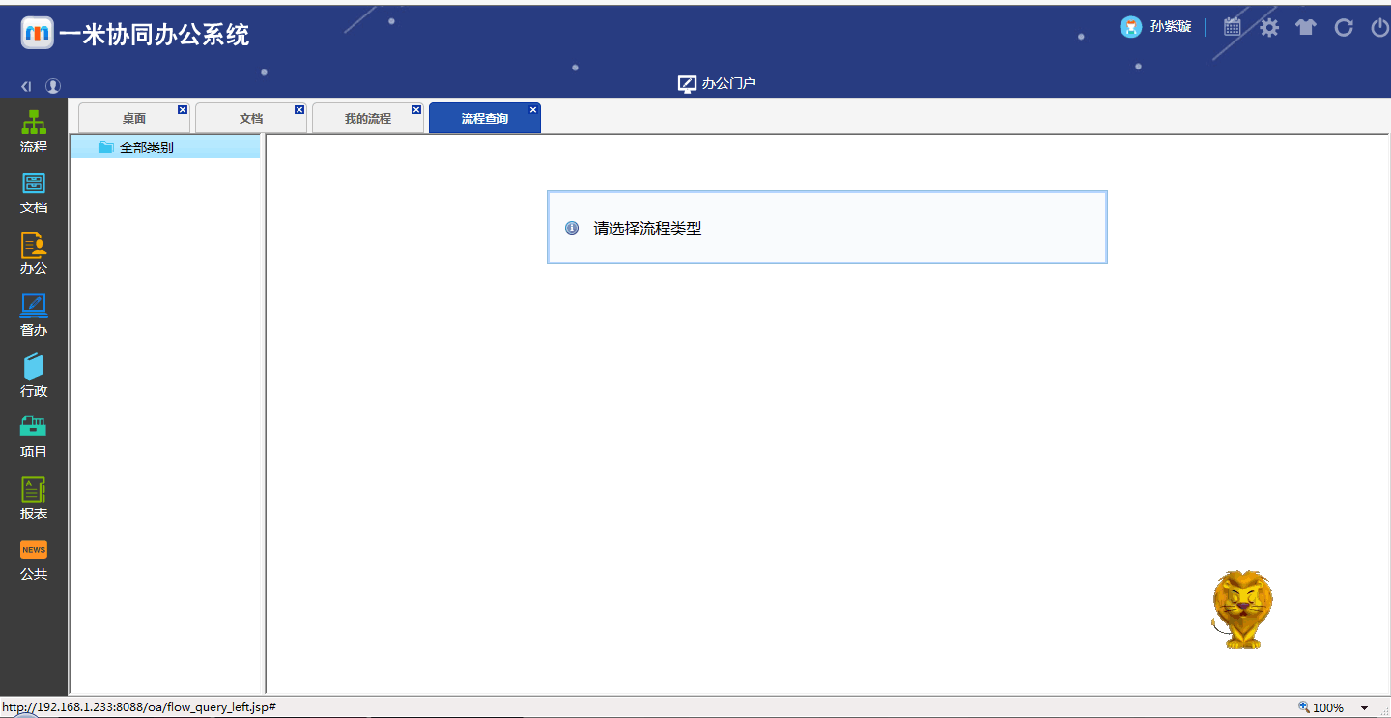
Task: Click the zoom magnifier icon in status bar
Action: [1304, 707]
